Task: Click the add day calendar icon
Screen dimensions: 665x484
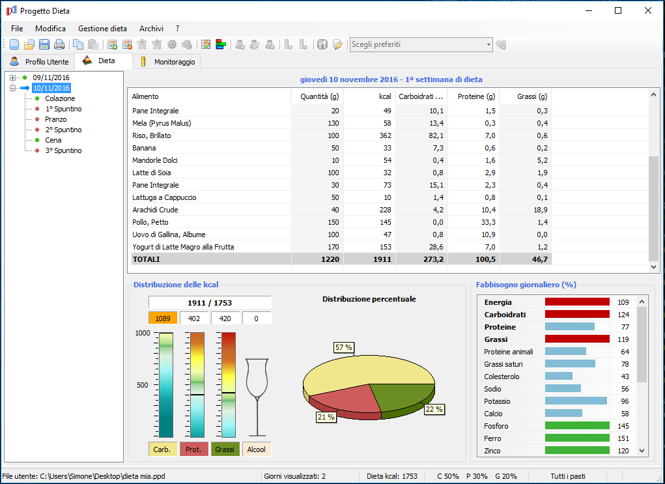Action: click(112, 44)
